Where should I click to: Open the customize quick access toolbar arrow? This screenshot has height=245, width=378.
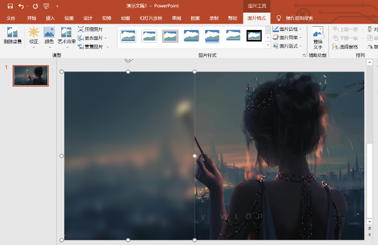(57, 6)
